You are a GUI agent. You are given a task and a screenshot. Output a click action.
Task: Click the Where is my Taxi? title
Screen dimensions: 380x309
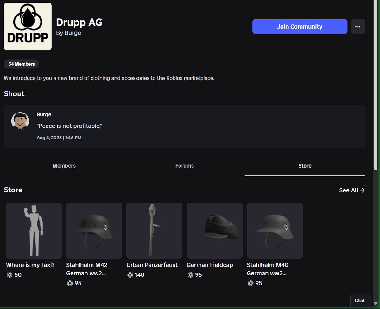[30, 265]
